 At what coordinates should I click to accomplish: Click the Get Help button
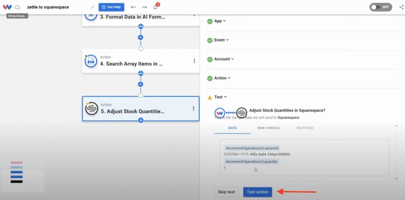click(x=111, y=7)
